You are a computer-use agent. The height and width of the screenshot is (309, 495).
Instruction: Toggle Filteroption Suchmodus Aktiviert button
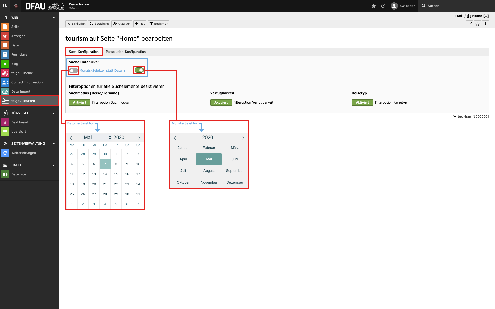click(79, 102)
